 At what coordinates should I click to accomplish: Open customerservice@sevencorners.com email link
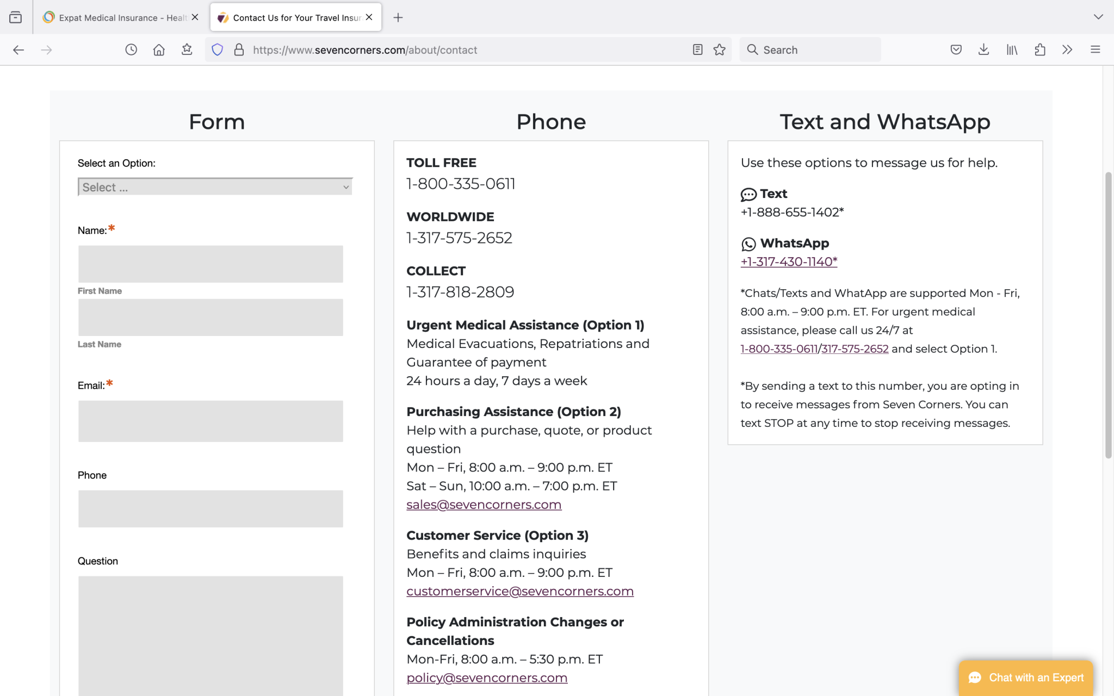(x=520, y=591)
